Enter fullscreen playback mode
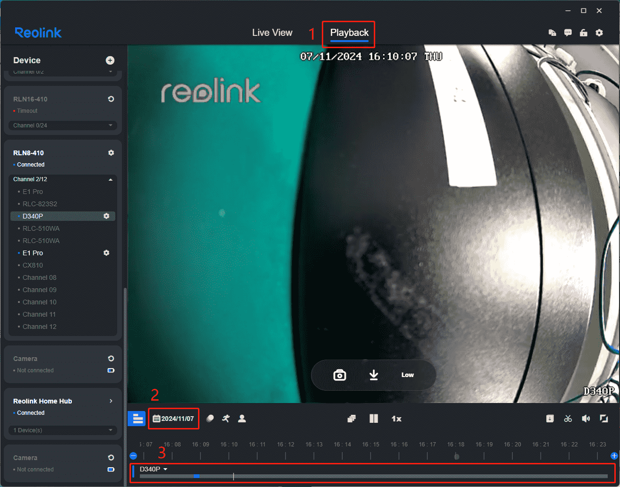 [604, 419]
